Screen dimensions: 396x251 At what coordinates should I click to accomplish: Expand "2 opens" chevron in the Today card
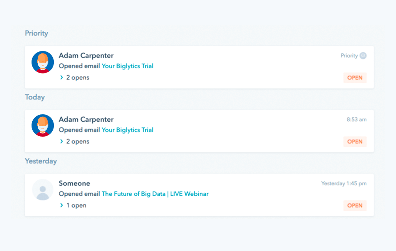[x=62, y=142]
